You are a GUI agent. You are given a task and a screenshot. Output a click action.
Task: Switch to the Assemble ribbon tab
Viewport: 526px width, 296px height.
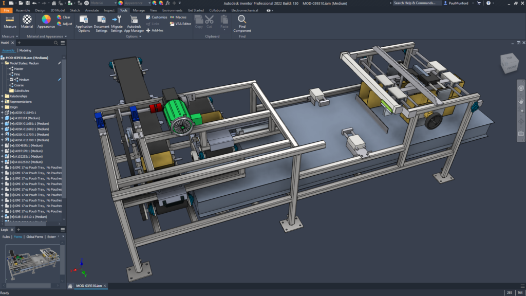point(23,10)
